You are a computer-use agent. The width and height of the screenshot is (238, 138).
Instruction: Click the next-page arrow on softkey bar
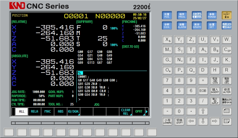coord(147,112)
